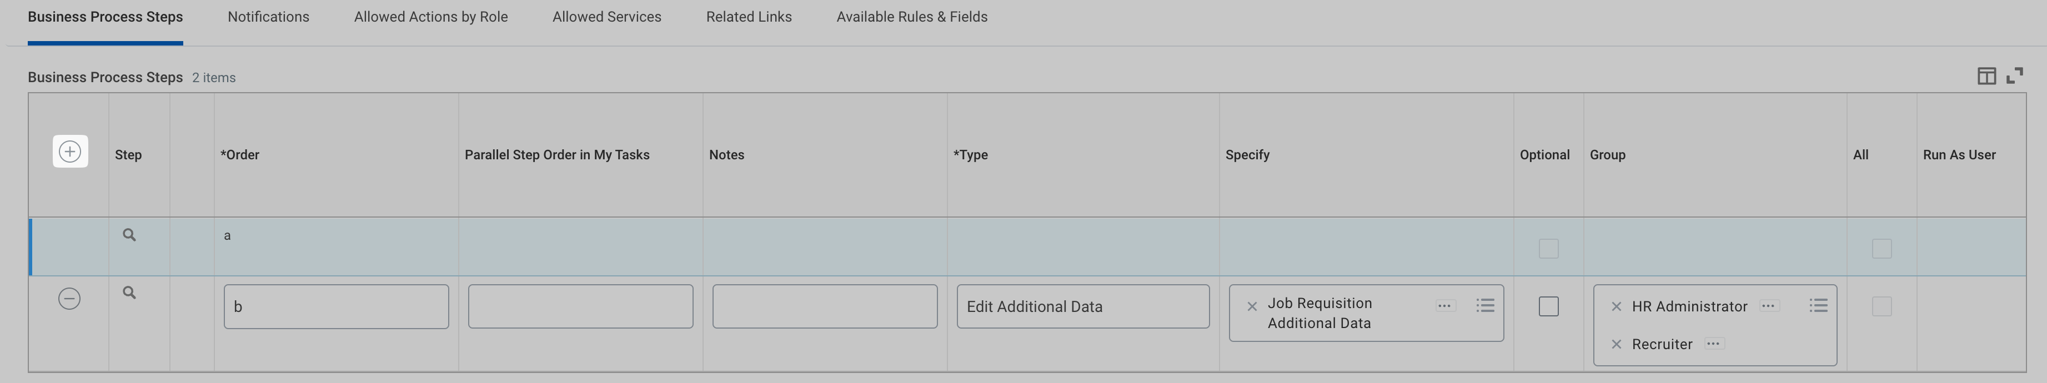Open Group field prompt list icon
This screenshot has height=383, width=2047.
1817,306
